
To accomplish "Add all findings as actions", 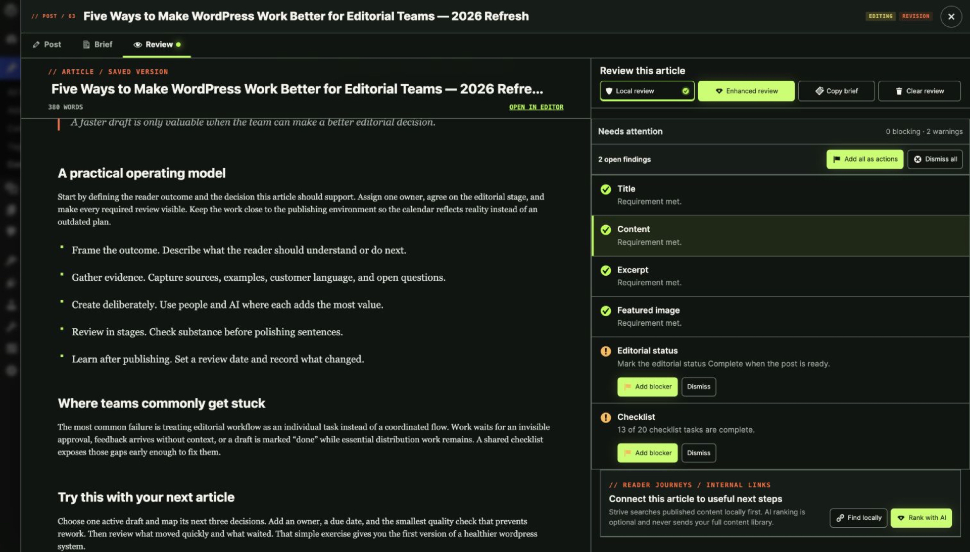I will point(865,159).
